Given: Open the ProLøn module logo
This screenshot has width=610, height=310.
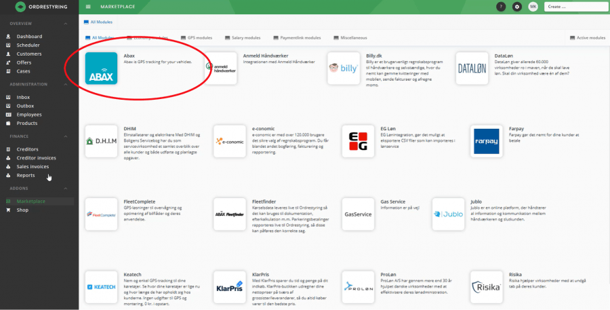Looking at the screenshot, I should click(x=358, y=287).
